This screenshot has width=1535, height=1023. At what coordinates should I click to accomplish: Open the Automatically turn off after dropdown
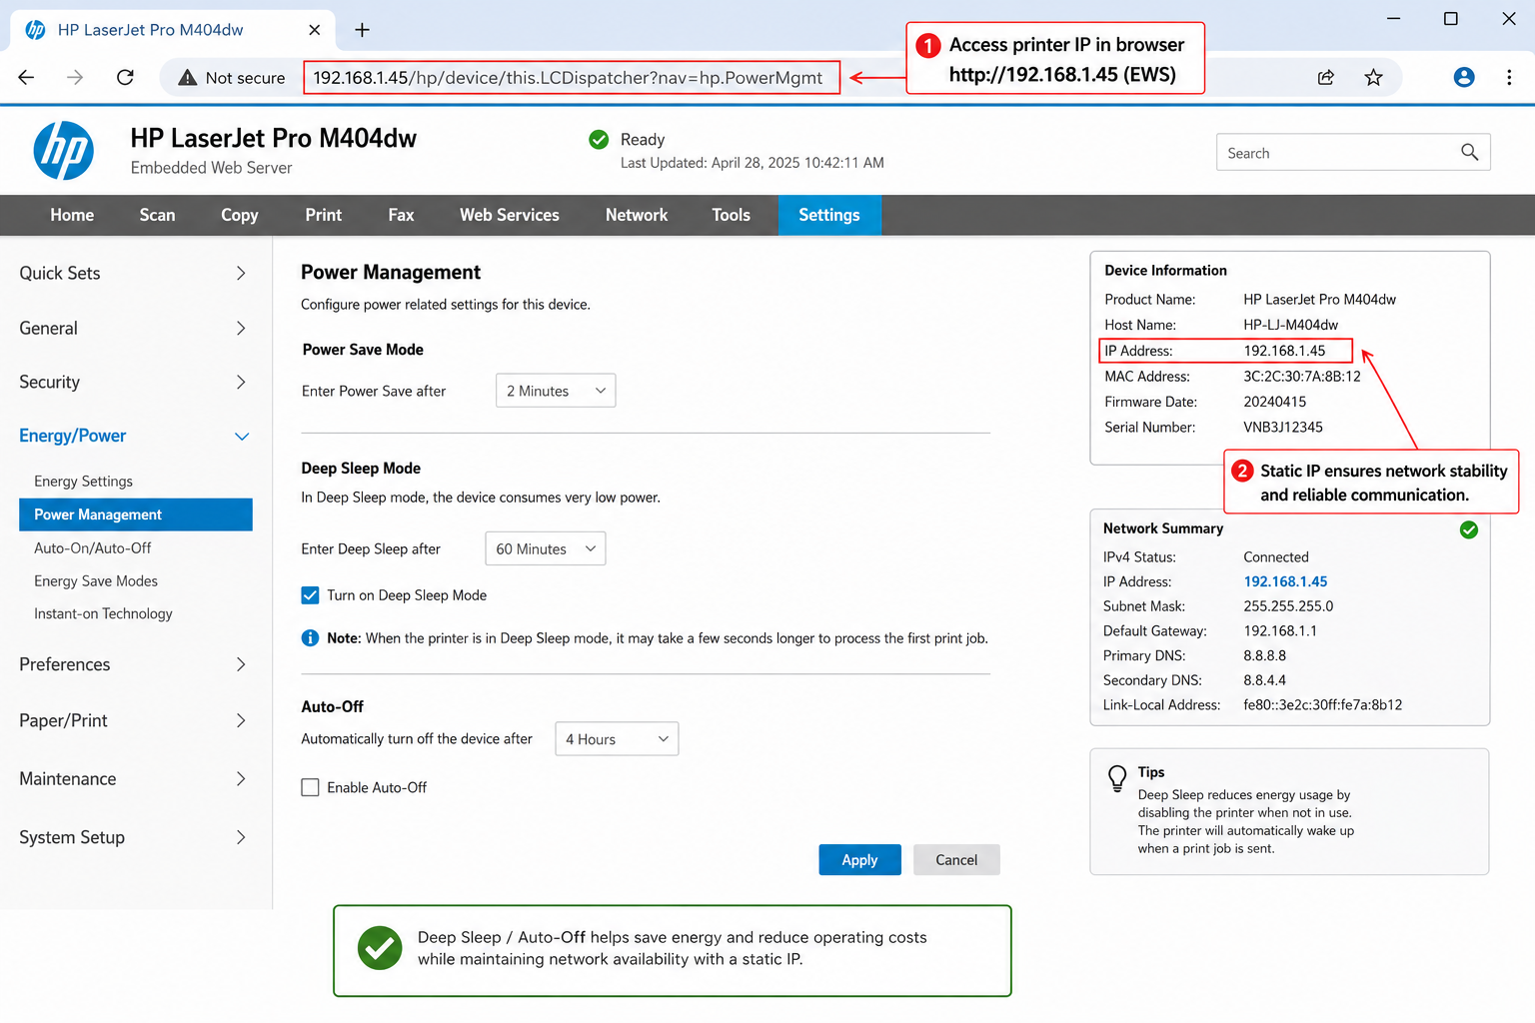[617, 739]
